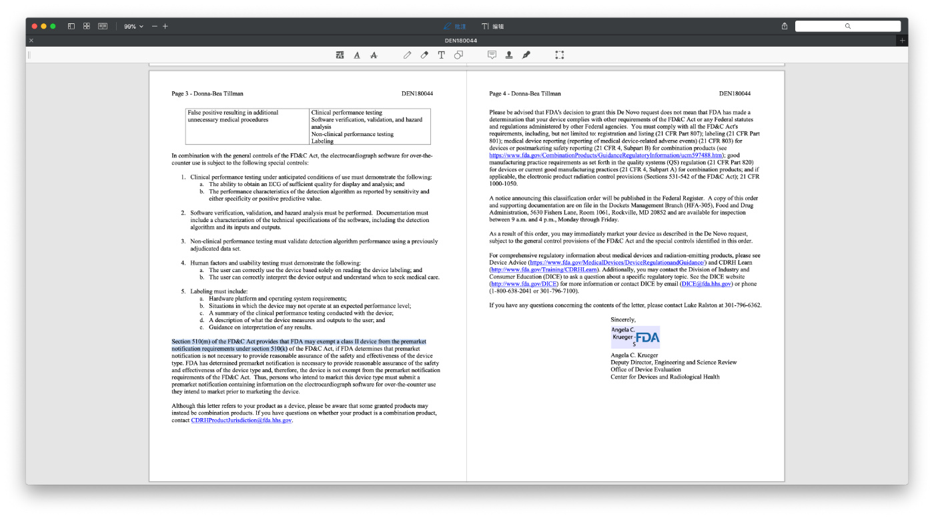Activate the rectangular selection tool
This screenshot has width=934, height=518.
(560, 55)
